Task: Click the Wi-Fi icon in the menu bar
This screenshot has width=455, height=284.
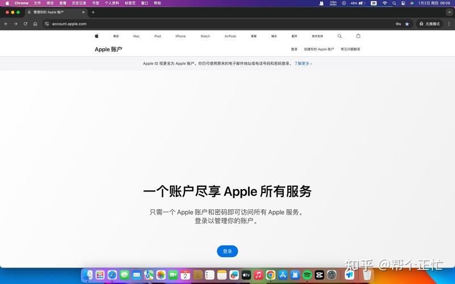Action: [385, 3]
